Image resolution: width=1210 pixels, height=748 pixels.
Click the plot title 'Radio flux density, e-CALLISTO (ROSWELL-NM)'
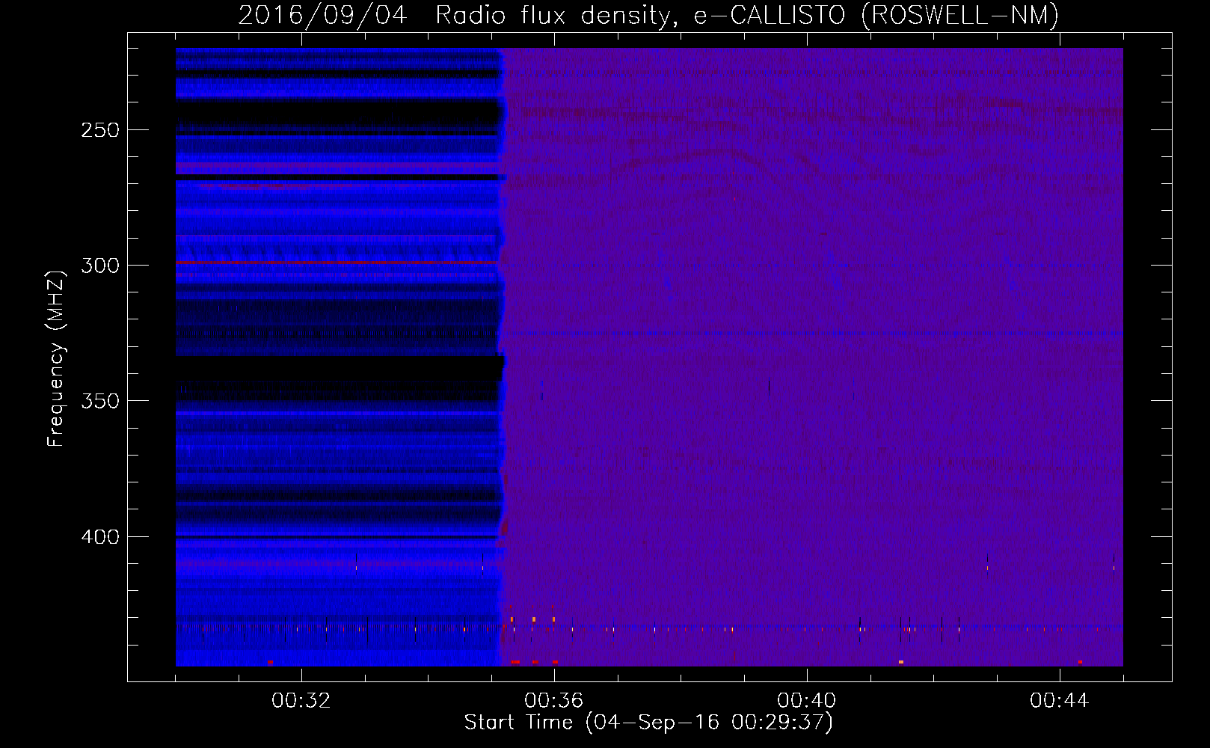pyautogui.click(x=747, y=15)
